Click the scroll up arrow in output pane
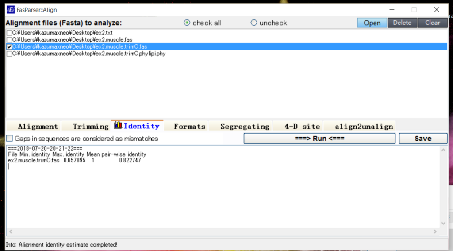 tap(443, 150)
